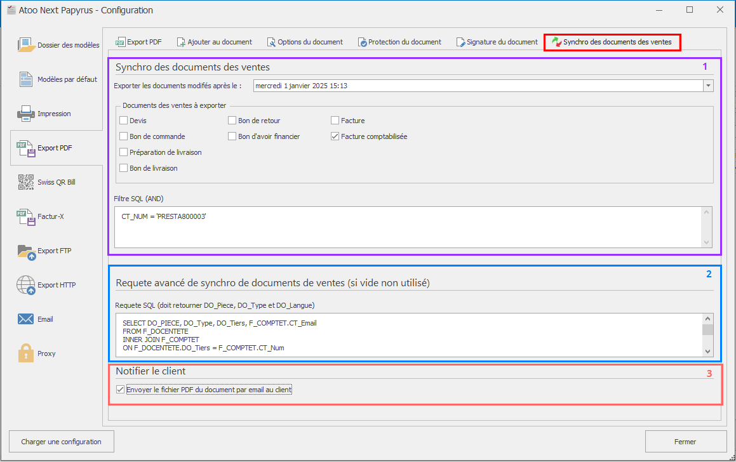Click the Email envelope icon
The height and width of the screenshot is (462, 736).
(26, 319)
